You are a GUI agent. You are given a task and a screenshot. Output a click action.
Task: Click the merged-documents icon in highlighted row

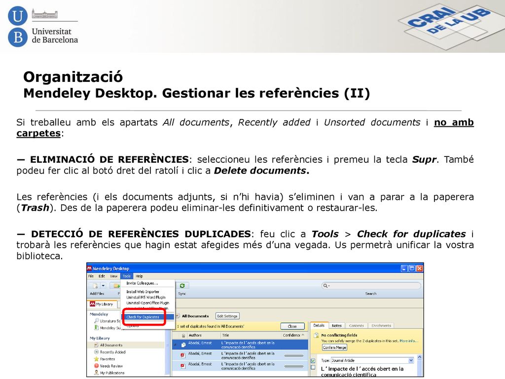click(183, 344)
